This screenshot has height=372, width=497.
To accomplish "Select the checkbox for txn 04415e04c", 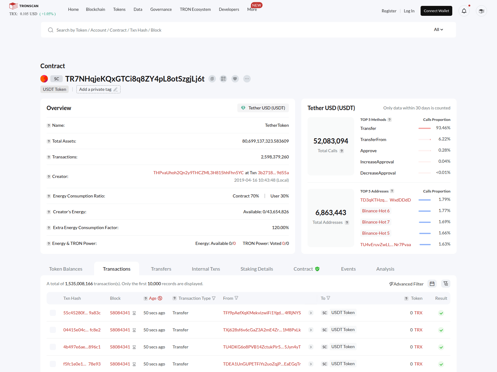I will (53, 330).
